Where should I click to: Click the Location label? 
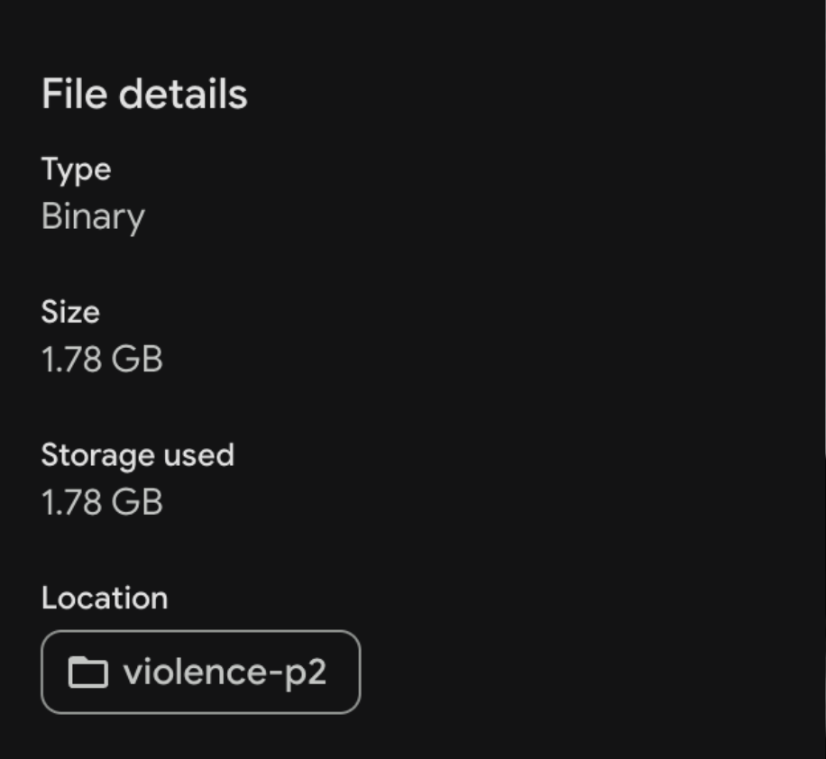coord(105,598)
